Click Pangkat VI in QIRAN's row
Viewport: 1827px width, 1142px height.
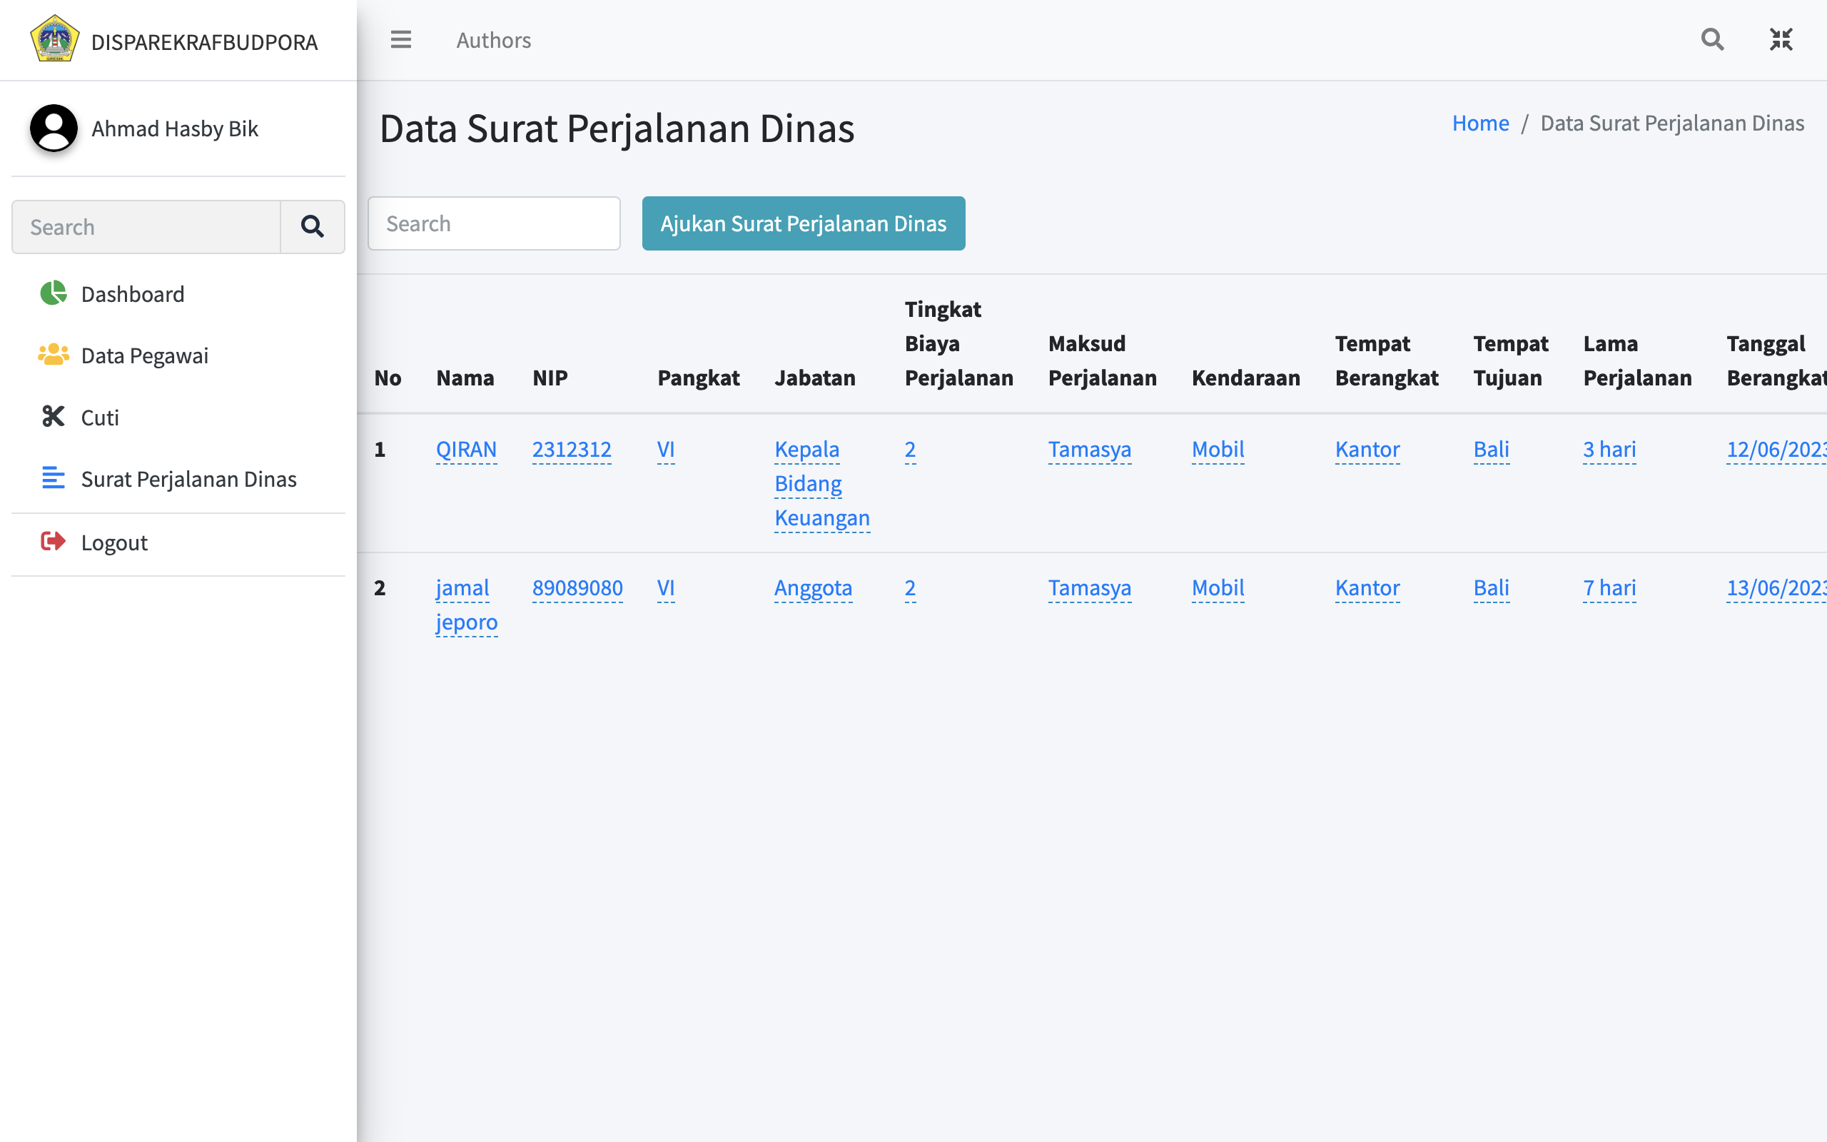[x=666, y=450]
